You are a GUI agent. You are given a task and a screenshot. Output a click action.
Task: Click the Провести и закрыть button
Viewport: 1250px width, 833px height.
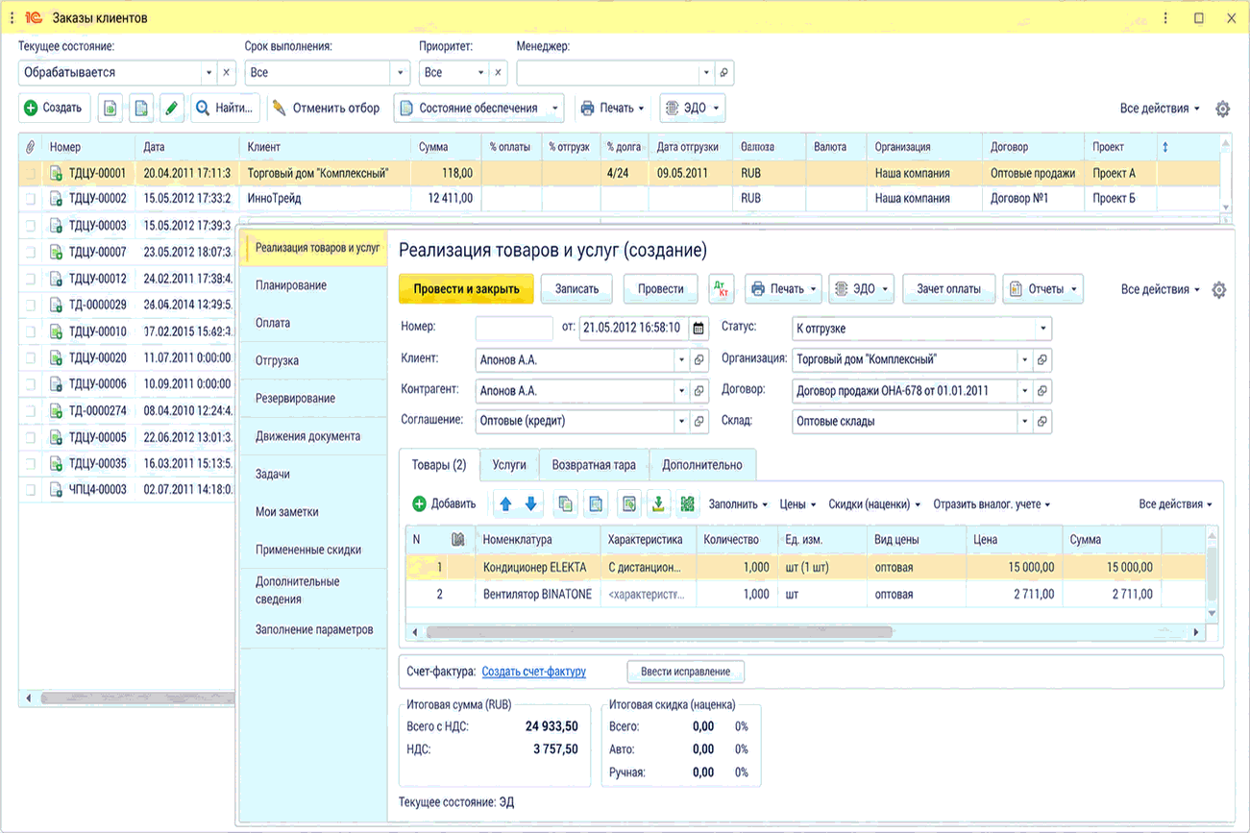pos(466,289)
